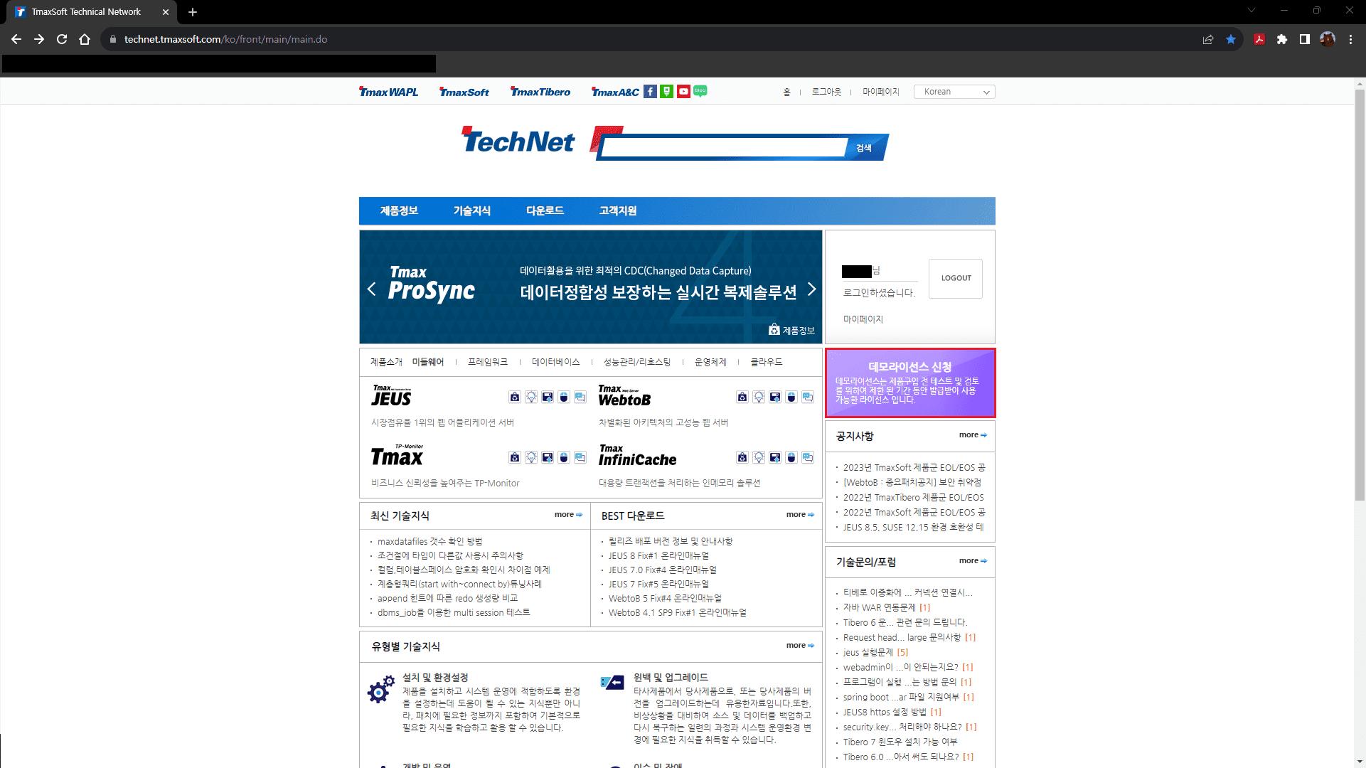Click Tmax TP-Monitor chat forum icon

tap(580, 457)
